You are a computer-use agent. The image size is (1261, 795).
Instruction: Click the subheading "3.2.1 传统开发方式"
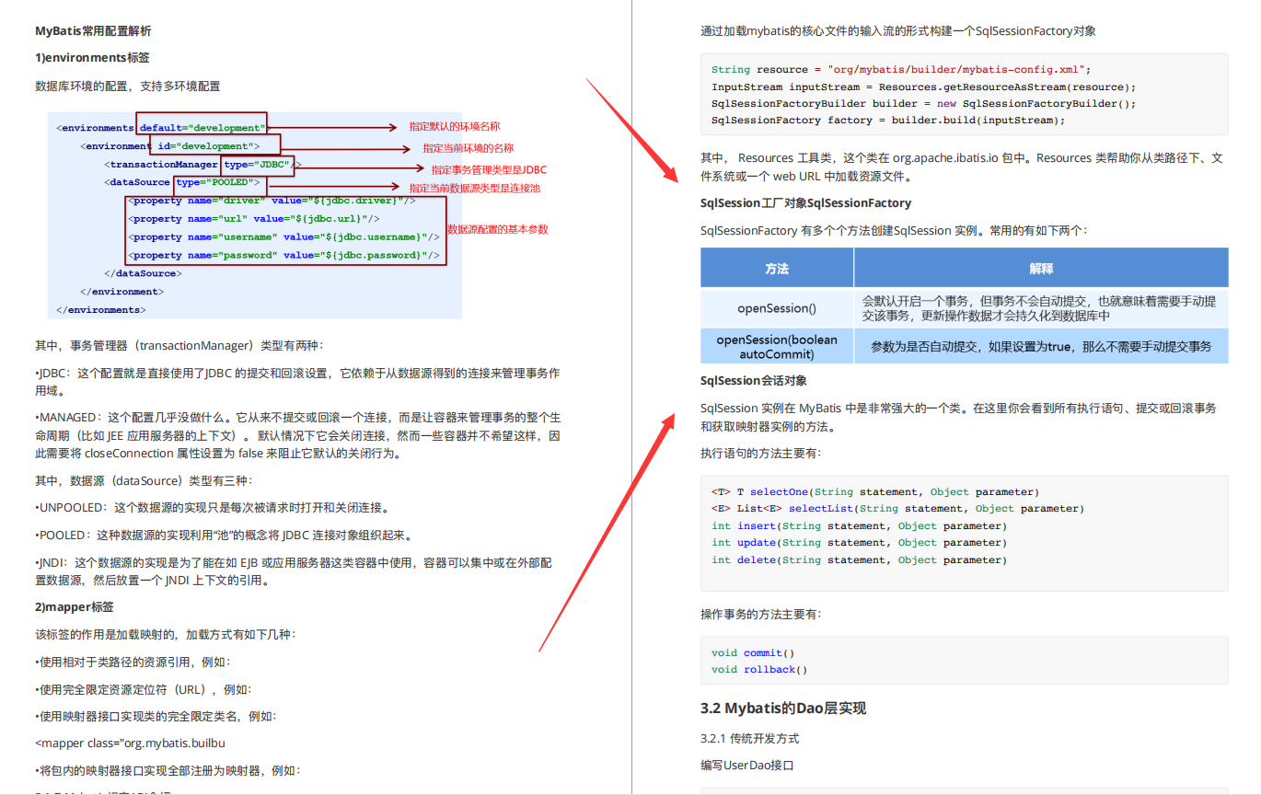749,738
